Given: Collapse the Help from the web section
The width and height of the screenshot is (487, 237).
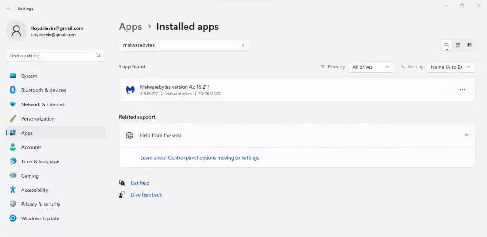Looking at the screenshot, I should coord(467,135).
